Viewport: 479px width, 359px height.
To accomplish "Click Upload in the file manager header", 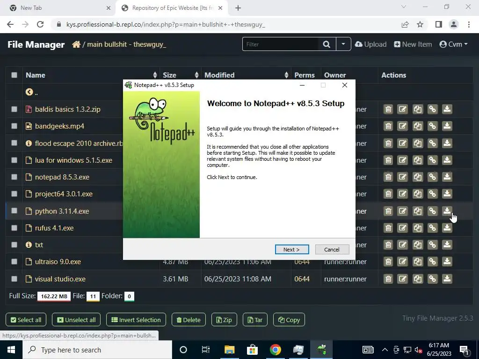I will 370,44.
